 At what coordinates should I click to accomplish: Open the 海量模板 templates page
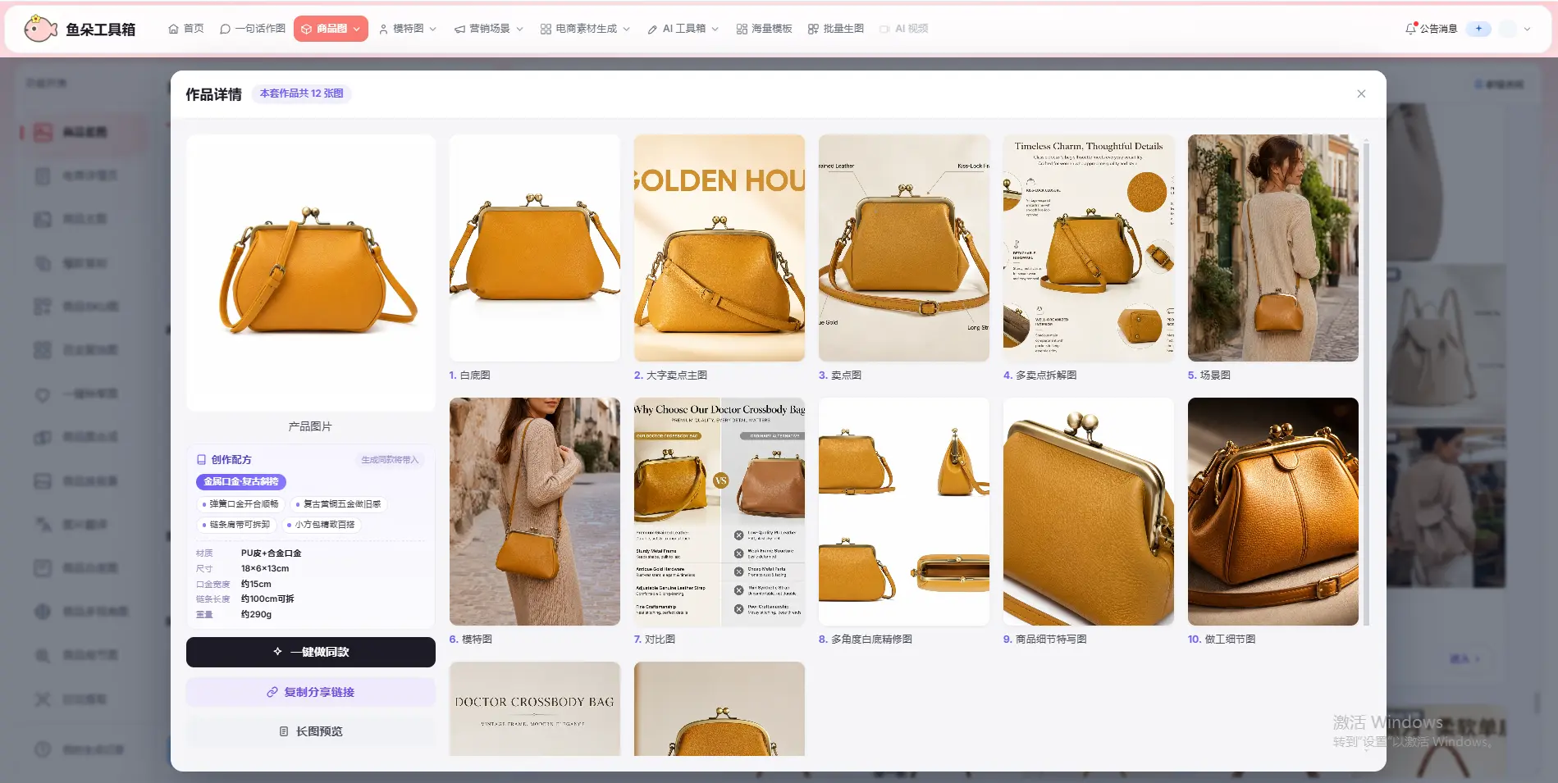[764, 29]
